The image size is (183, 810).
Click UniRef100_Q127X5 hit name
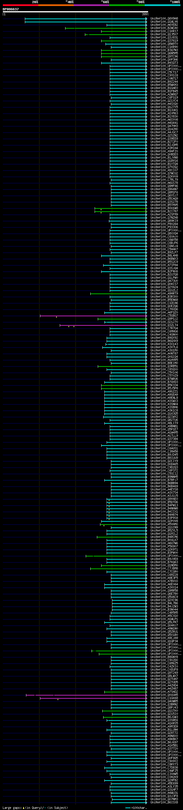point(164,107)
